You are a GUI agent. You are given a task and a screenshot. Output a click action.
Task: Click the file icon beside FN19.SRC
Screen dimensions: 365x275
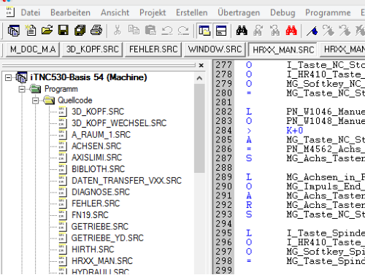63,215
